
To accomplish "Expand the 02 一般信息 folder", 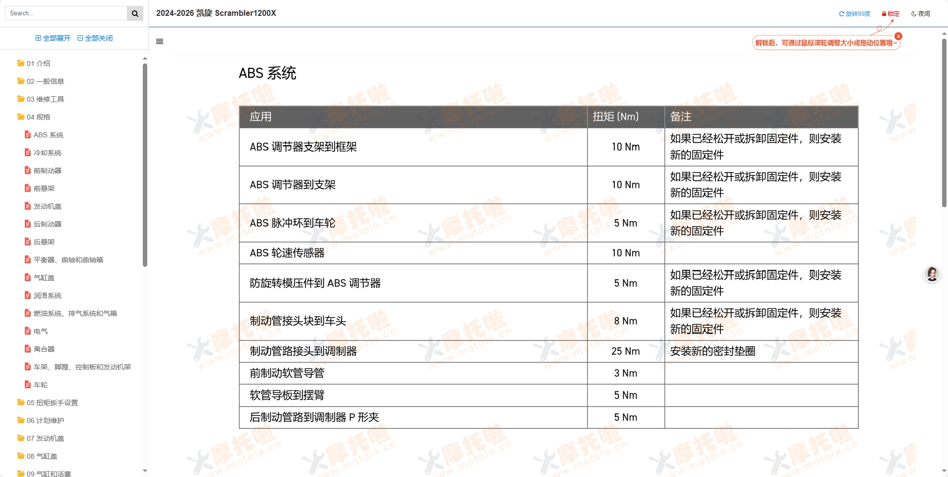I will 41,81.
